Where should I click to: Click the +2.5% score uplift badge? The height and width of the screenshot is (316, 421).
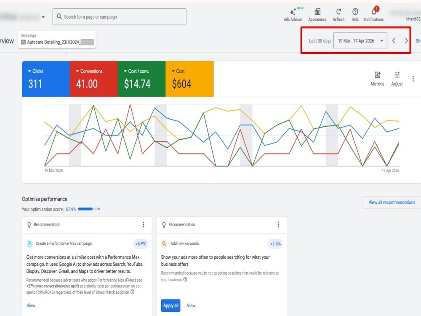pyautogui.click(x=275, y=244)
